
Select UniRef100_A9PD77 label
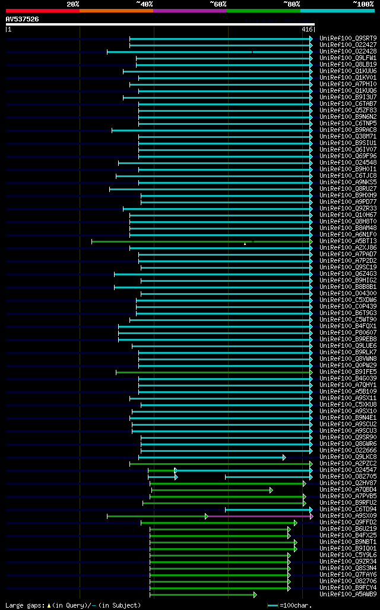click(x=348, y=202)
